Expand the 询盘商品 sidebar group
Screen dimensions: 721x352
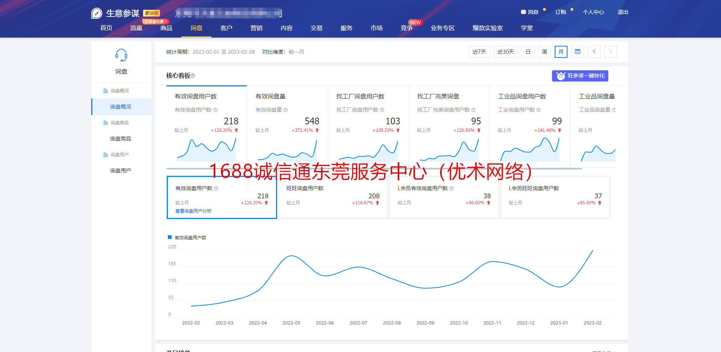(119, 123)
